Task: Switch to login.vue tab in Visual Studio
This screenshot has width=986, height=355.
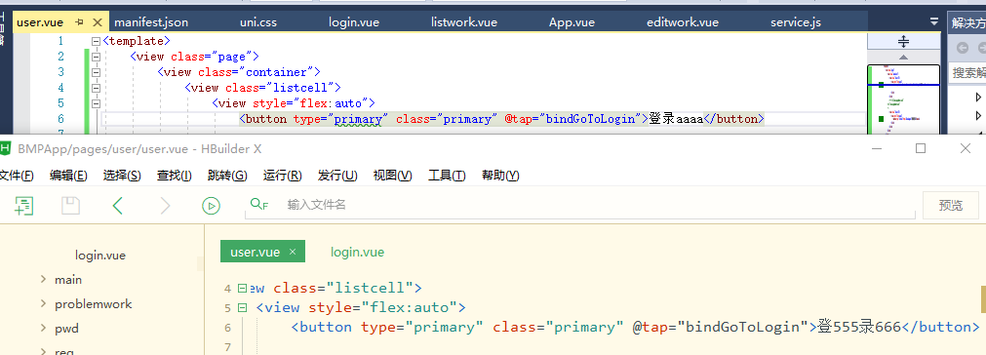Action: [354, 22]
